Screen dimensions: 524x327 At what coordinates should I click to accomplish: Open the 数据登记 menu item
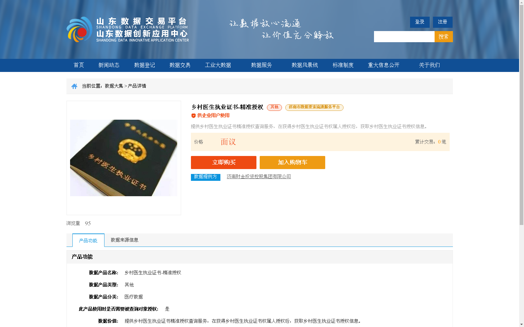(x=144, y=65)
